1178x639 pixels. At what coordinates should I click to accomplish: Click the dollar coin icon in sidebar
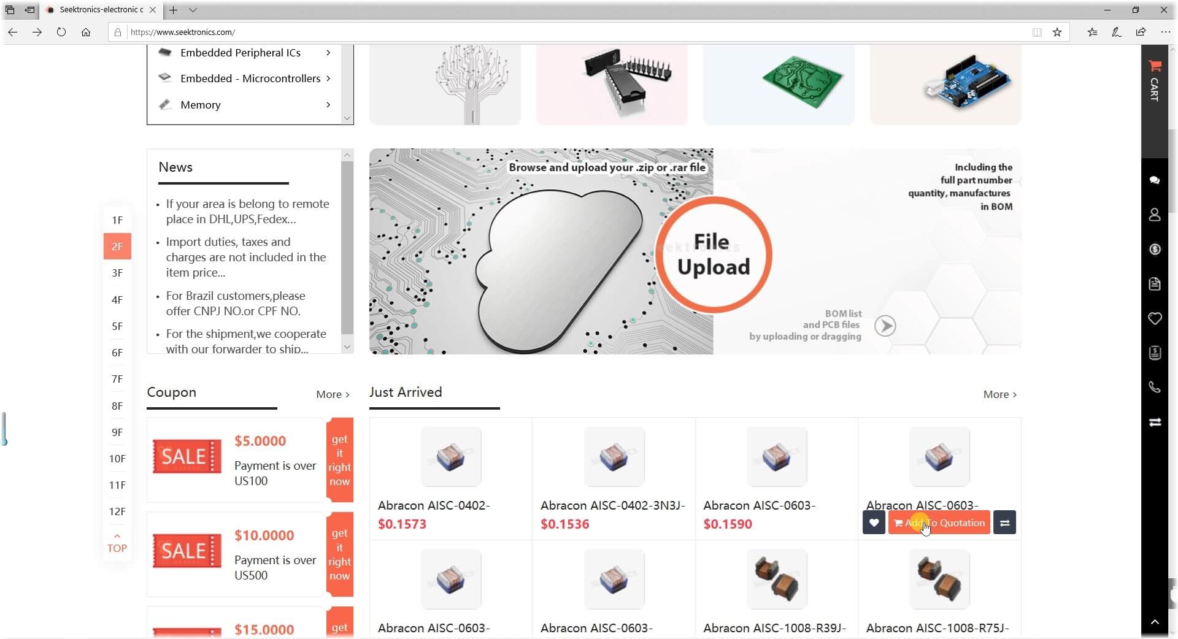[x=1155, y=249]
